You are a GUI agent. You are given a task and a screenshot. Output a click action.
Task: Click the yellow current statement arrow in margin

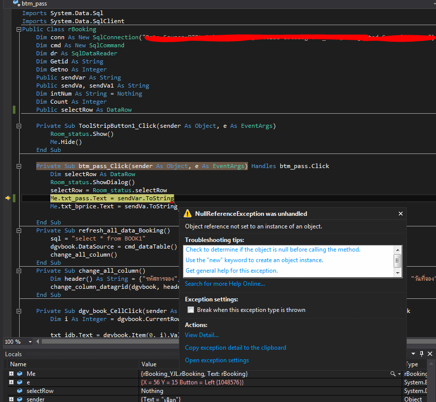click(8, 198)
